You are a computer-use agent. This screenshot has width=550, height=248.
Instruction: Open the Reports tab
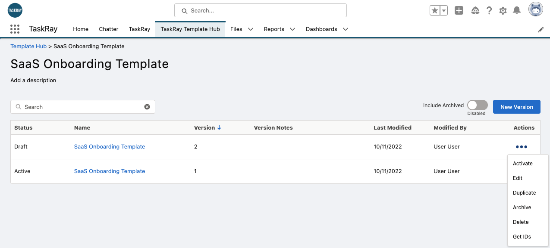(x=274, y=29)
